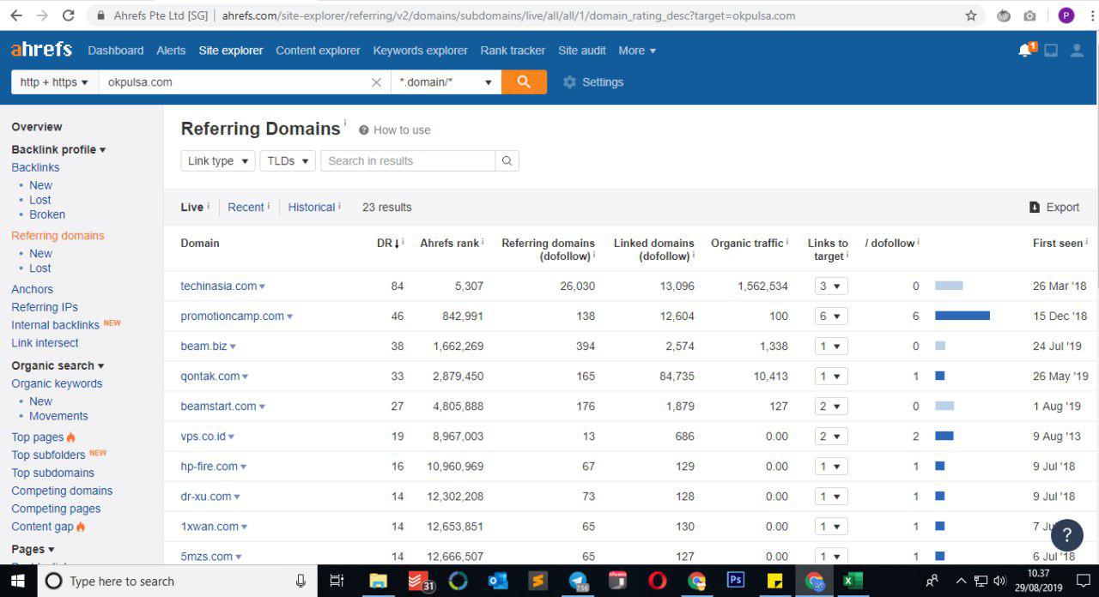
Task: Reload the page in Chrome
Action: click(69, 15)
